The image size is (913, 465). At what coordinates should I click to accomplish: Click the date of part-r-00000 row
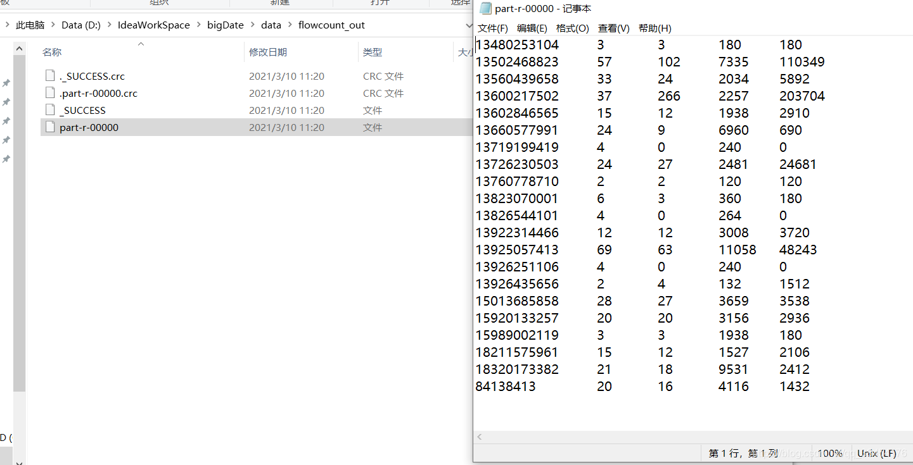[x=286, y=127]
